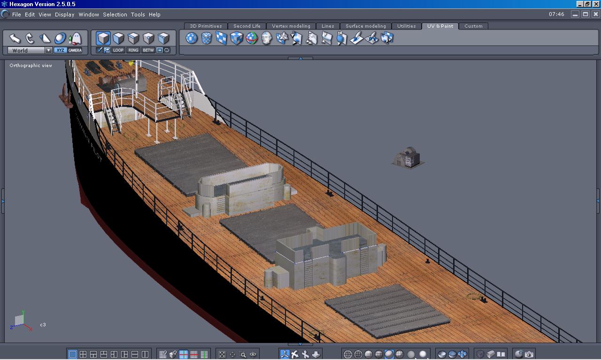Screen dimensions: 601x360
Task: Expand the left side panel handle
Action: pyautogui.click(x=2, y=201)
